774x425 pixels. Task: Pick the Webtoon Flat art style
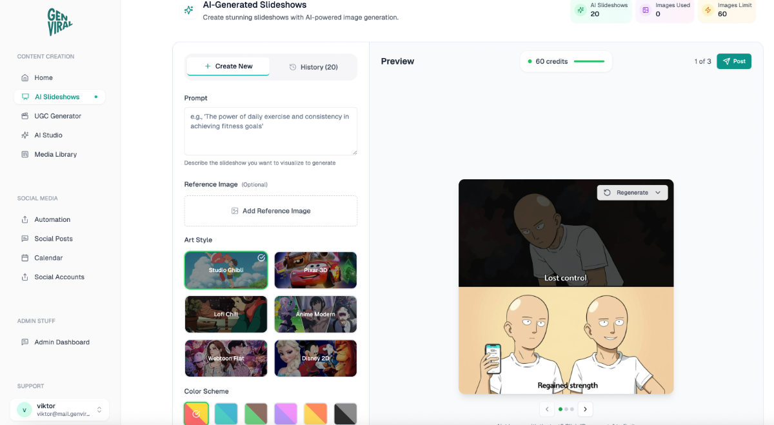[x=226, y=359]
